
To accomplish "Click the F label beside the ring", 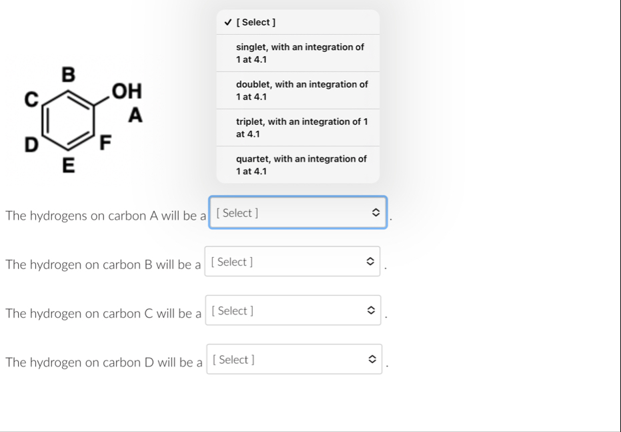I will 105,143.
